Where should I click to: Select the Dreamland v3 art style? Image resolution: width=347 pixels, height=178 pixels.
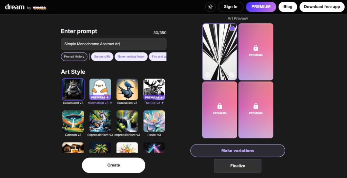[x=73, y=89]
